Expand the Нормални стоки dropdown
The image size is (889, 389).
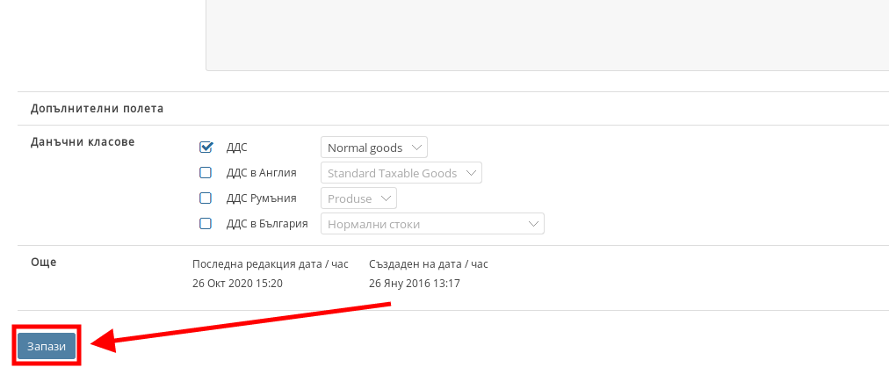(432, 224)
